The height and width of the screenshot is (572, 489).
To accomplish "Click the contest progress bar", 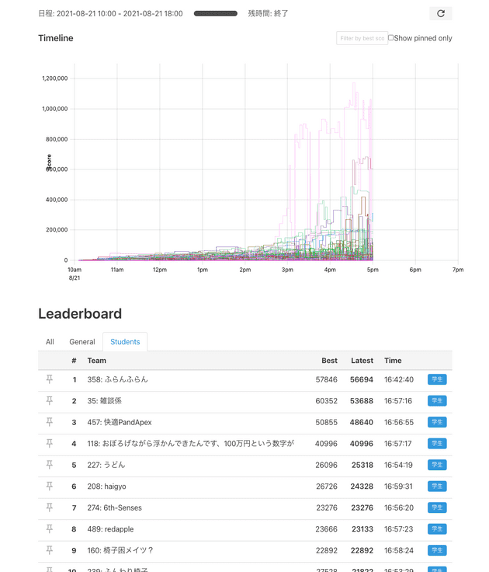I will point(216,13).
